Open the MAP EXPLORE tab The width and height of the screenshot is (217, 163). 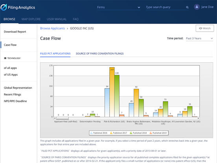[x=31, y=19]
